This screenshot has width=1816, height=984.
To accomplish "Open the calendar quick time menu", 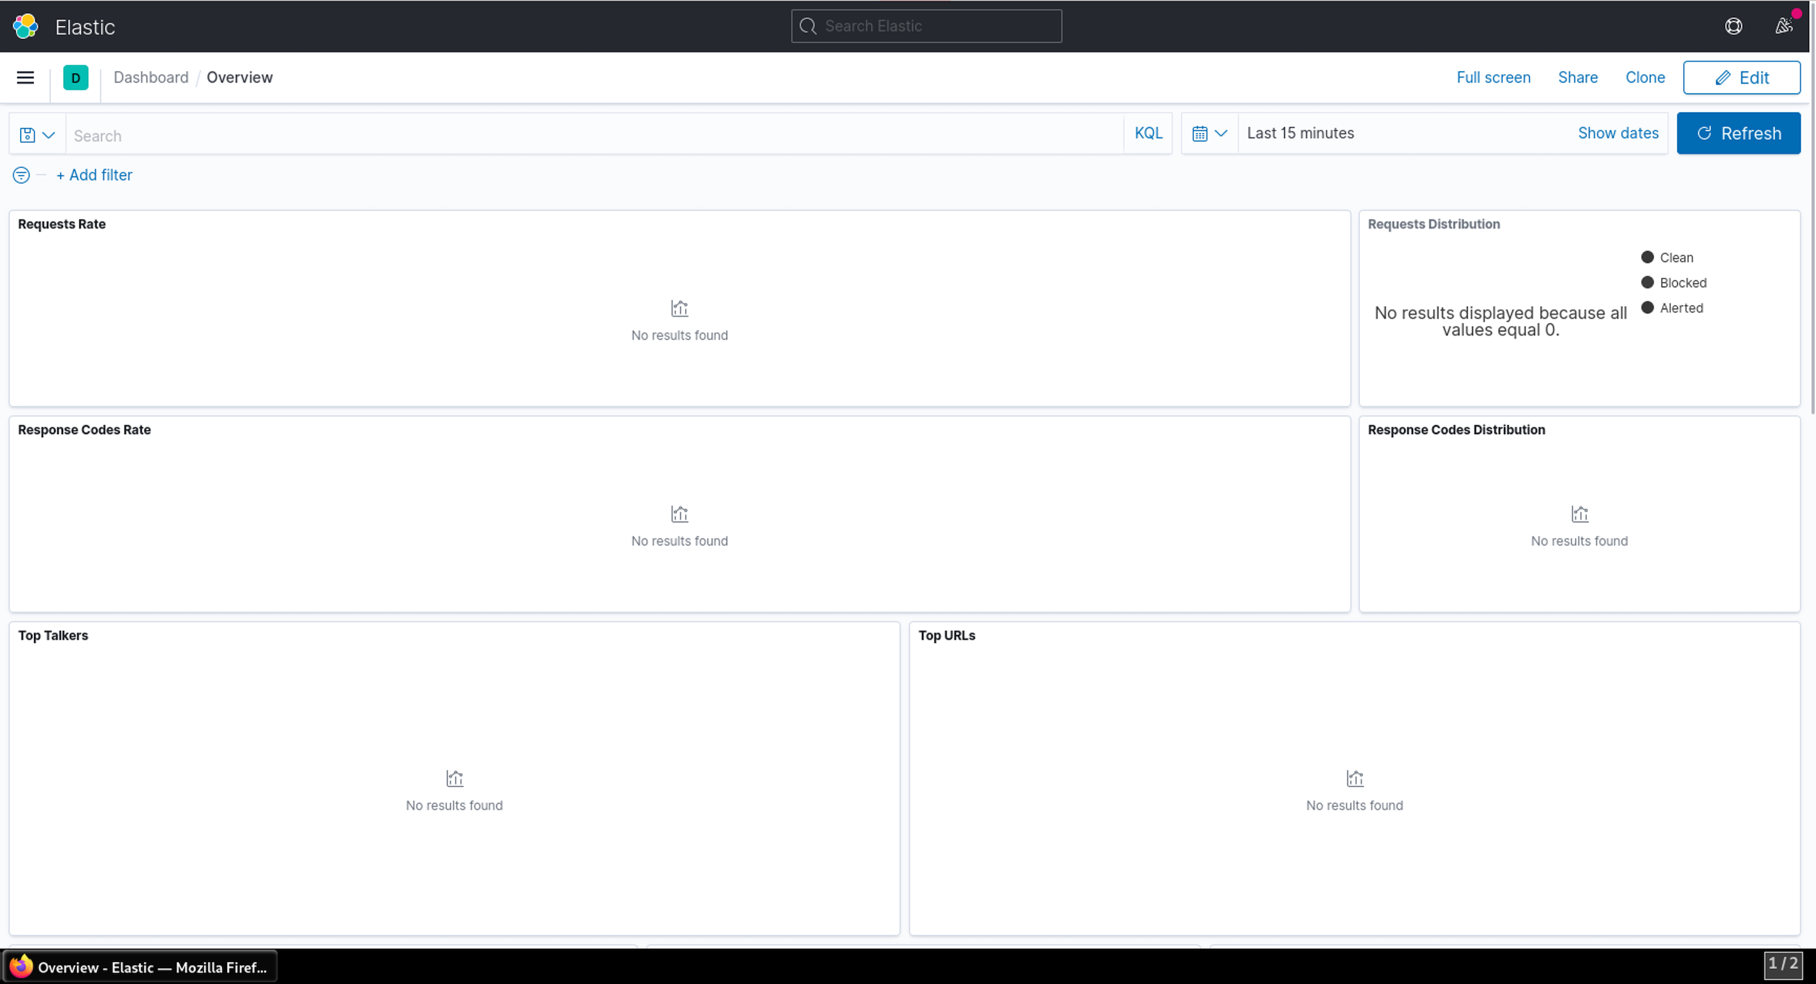I will (1210, 133).
